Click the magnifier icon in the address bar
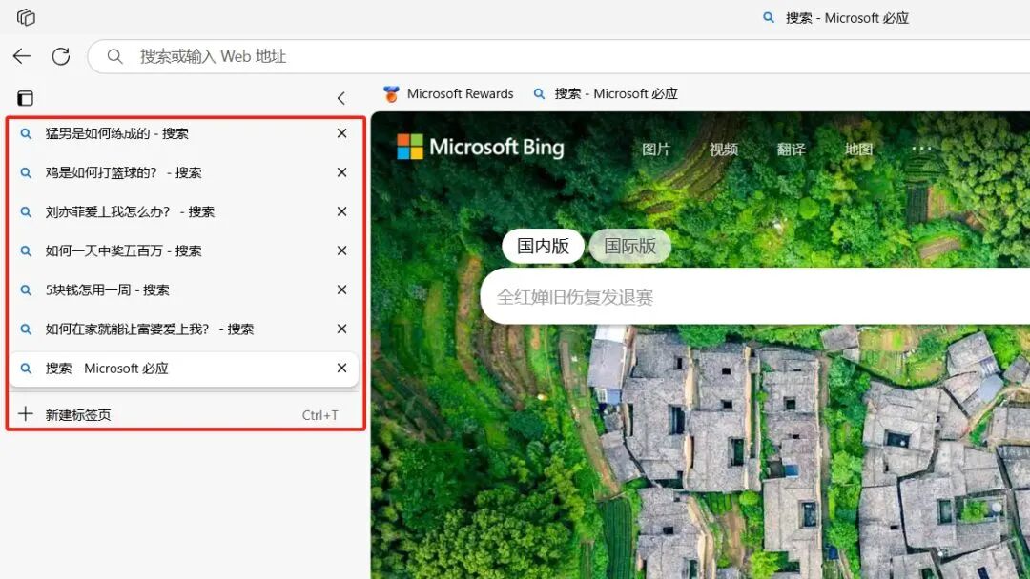 point(115,56)
